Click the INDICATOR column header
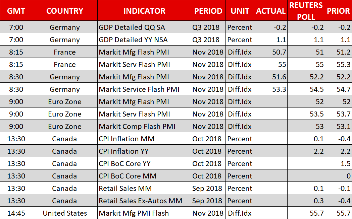This screenshot has height=219, width=352. [144, 11]
